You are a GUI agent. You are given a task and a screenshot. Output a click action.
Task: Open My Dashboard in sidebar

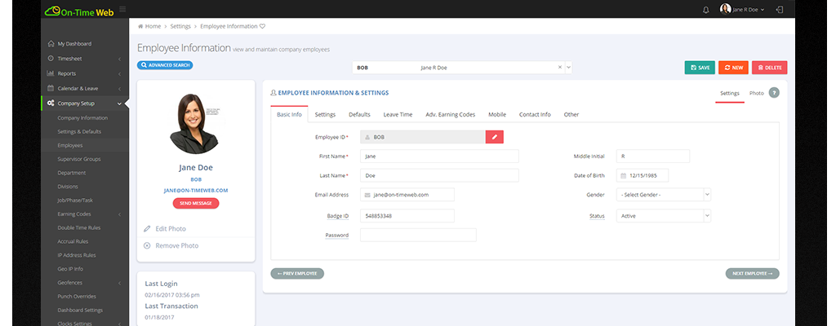click(x=74, y=44)
